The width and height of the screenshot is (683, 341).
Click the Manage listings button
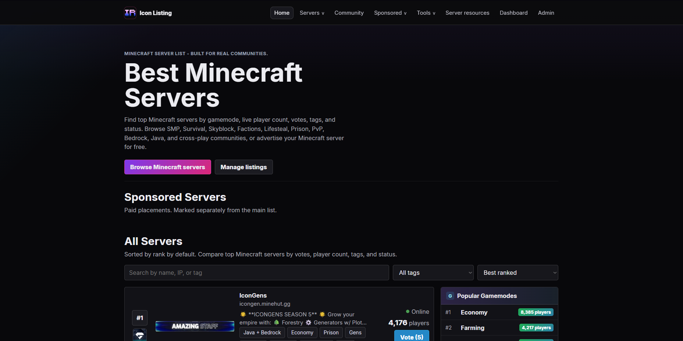click(244, 167)
